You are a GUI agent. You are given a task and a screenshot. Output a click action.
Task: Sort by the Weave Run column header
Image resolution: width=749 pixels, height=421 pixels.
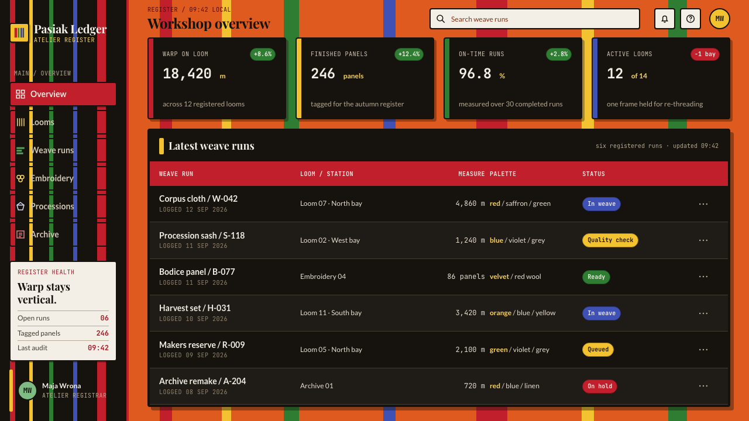click(176, 174)
